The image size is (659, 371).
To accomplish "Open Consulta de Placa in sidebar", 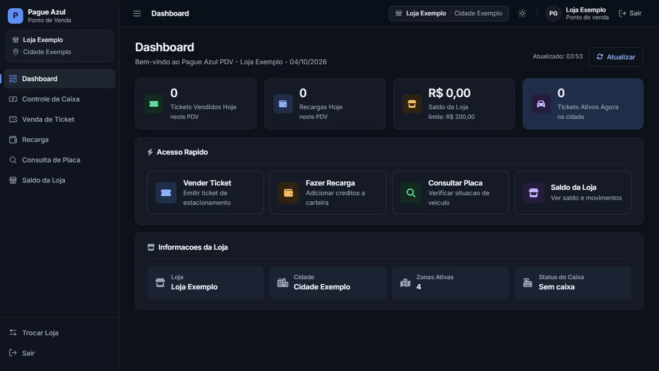I will 59,160.
